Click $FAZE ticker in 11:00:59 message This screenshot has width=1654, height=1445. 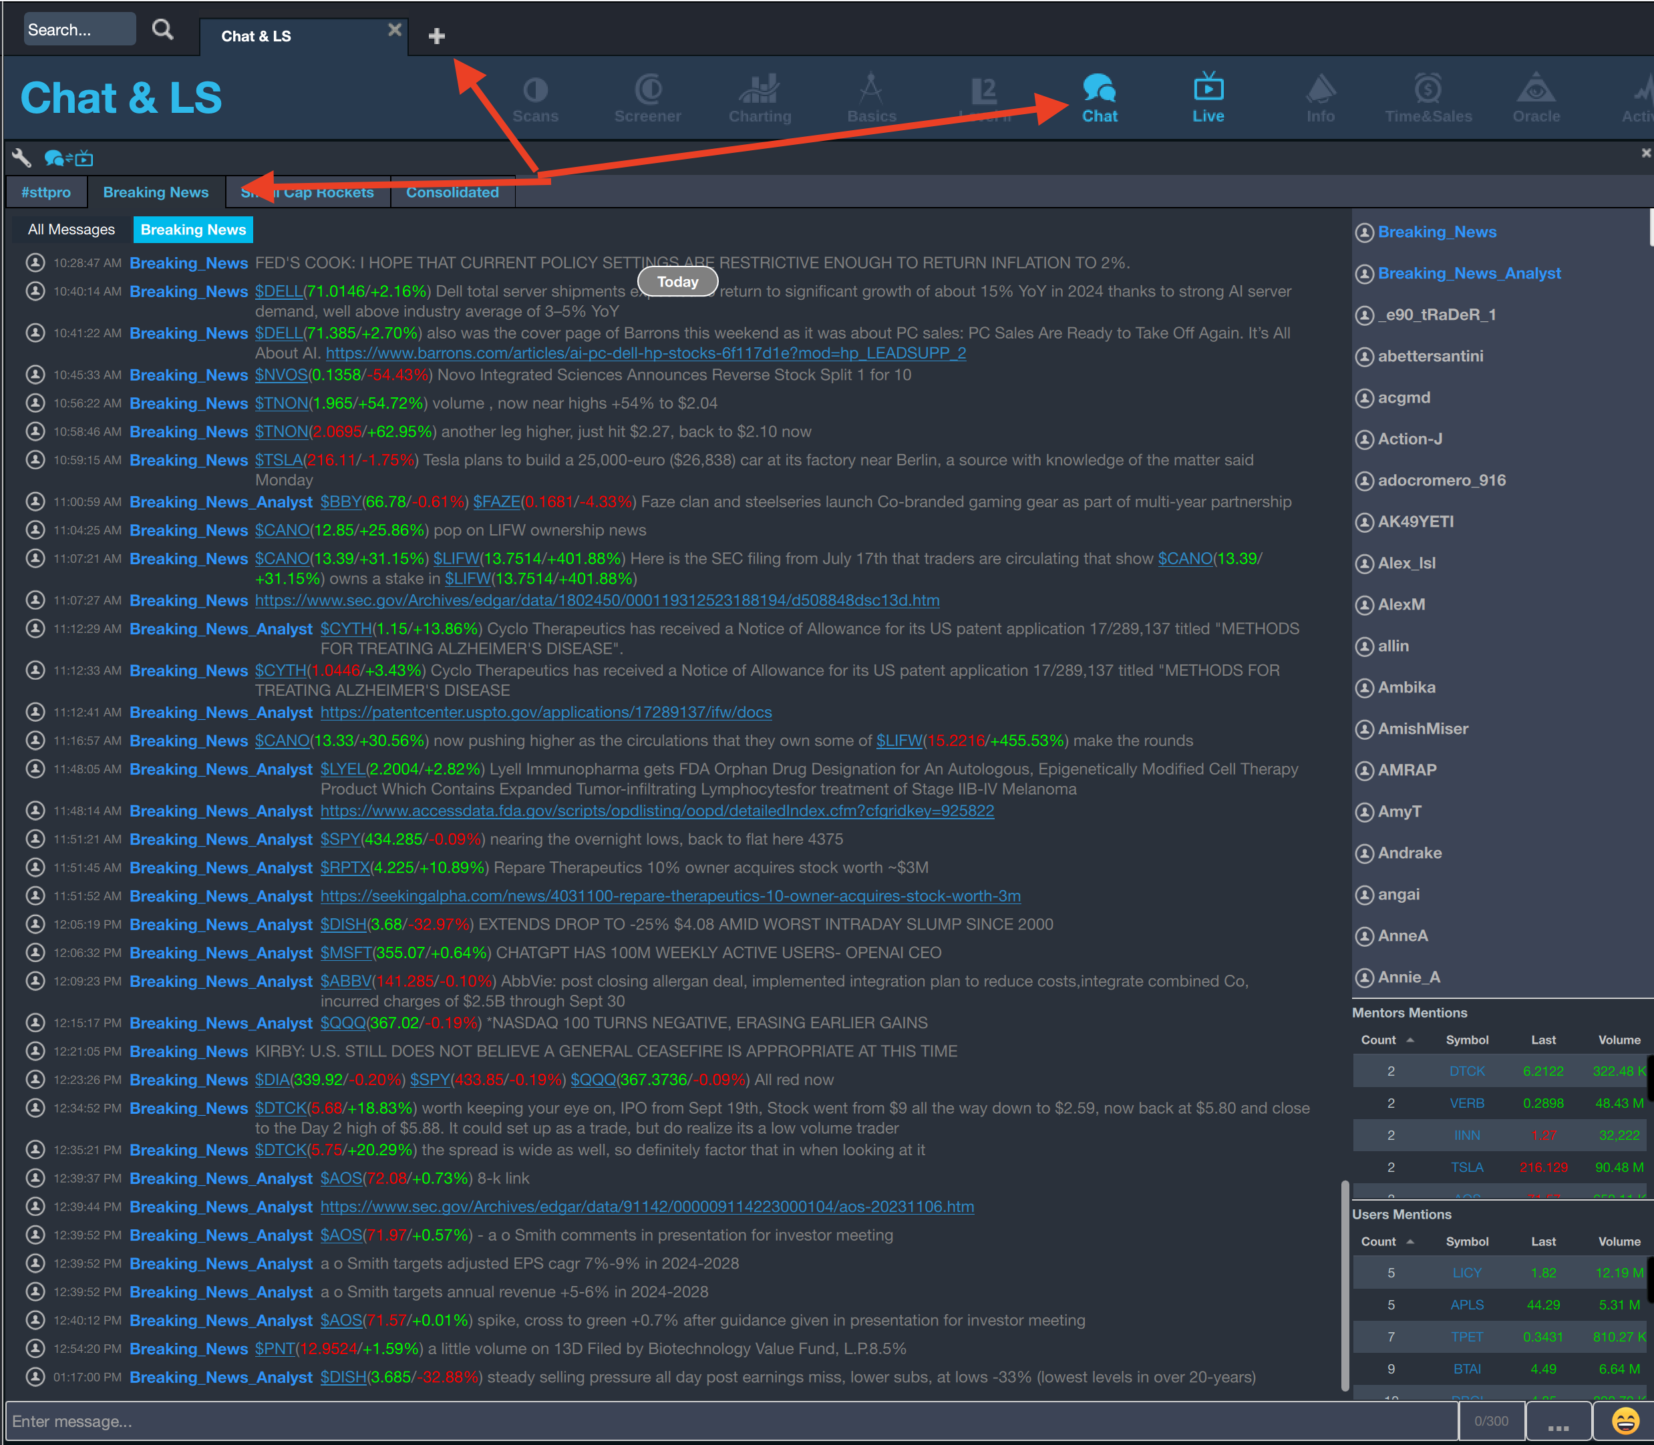click(x=496, y=502)
